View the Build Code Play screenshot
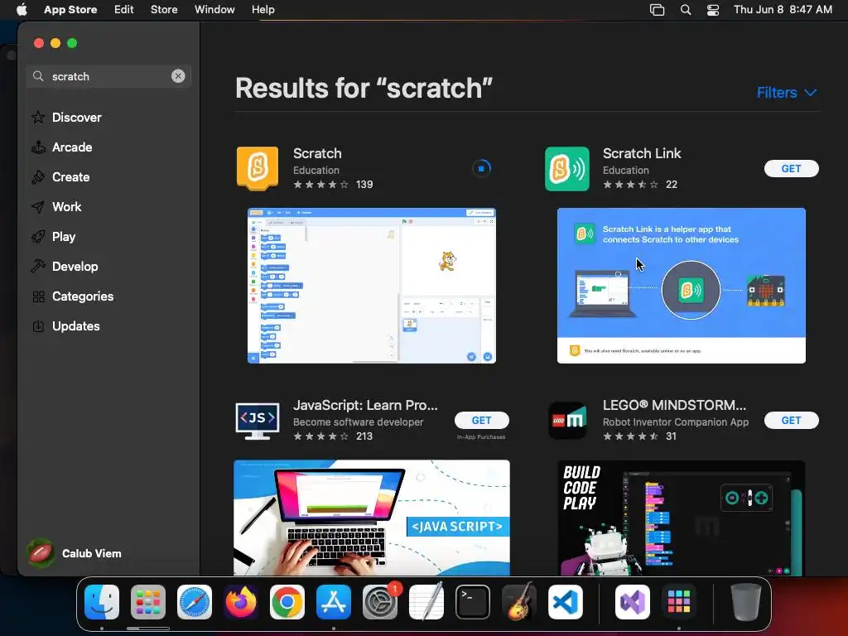The image size is (848, 636). coord(682,518)
